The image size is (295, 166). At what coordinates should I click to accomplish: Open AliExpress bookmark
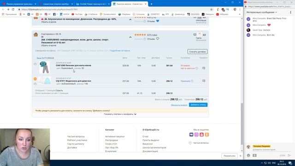(x=223, y=14)
